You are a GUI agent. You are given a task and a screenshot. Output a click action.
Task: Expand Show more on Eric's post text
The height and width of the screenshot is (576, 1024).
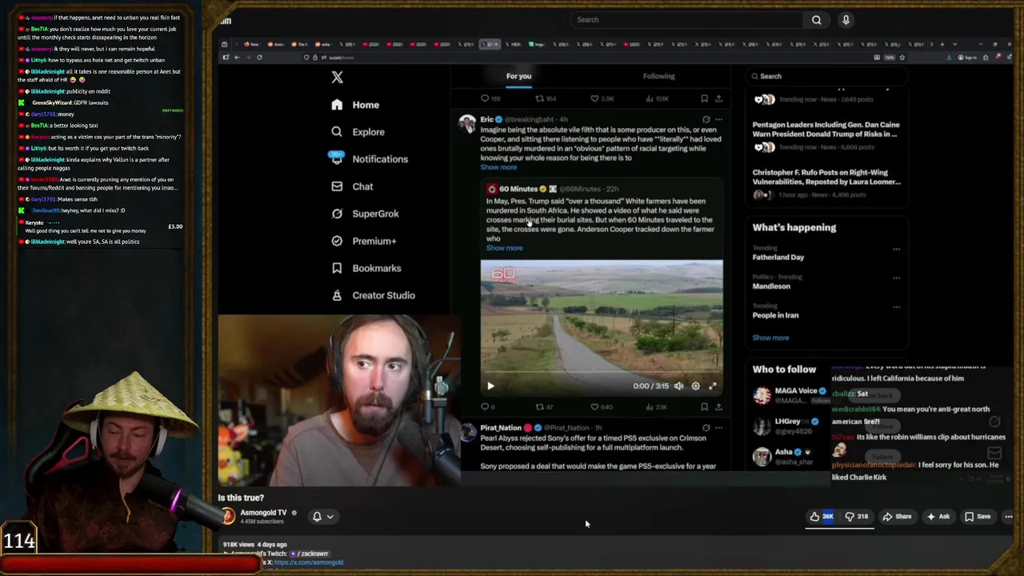[498, 167]
